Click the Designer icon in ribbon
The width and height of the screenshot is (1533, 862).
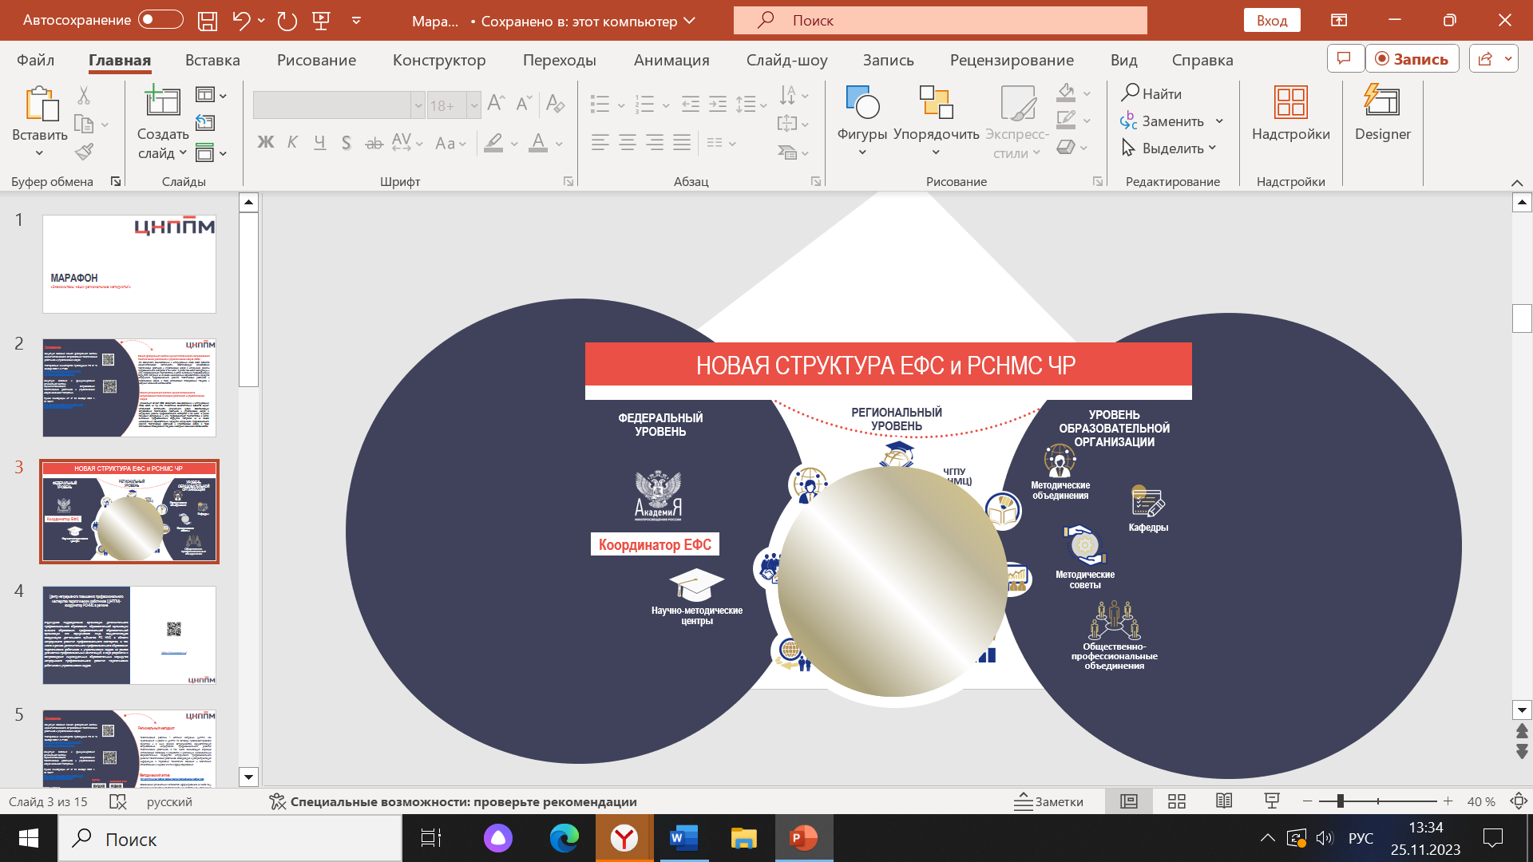click(1382, 102)
